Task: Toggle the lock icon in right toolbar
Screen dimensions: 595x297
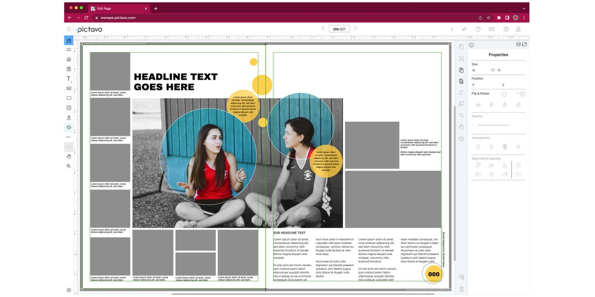Action: coord(461,92)
